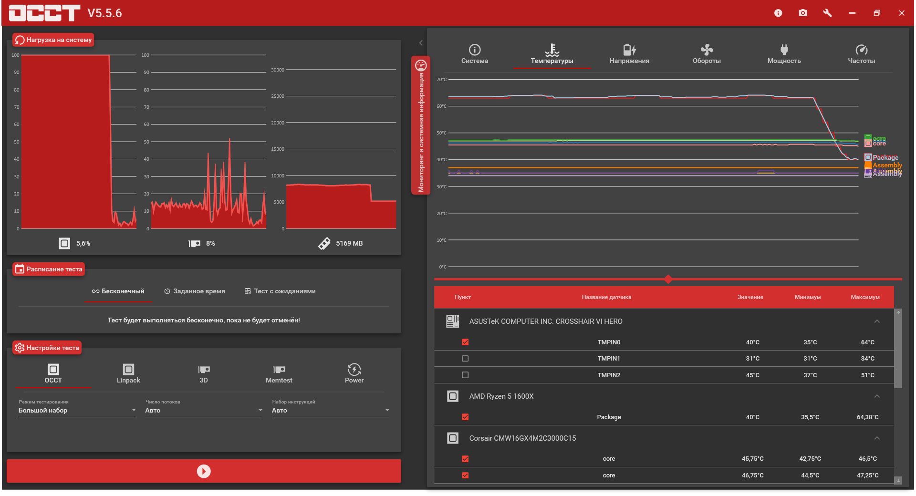Sort by the Минимум column header

[x=808, y=297]
